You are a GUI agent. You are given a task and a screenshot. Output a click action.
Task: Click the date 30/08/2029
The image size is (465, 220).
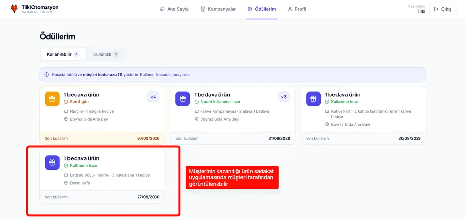(x=410, y=138)
